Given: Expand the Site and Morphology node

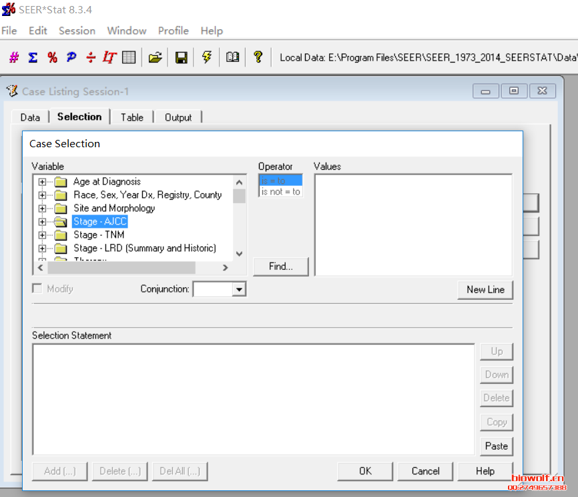Looking at the screenshot, I should 43,209.
